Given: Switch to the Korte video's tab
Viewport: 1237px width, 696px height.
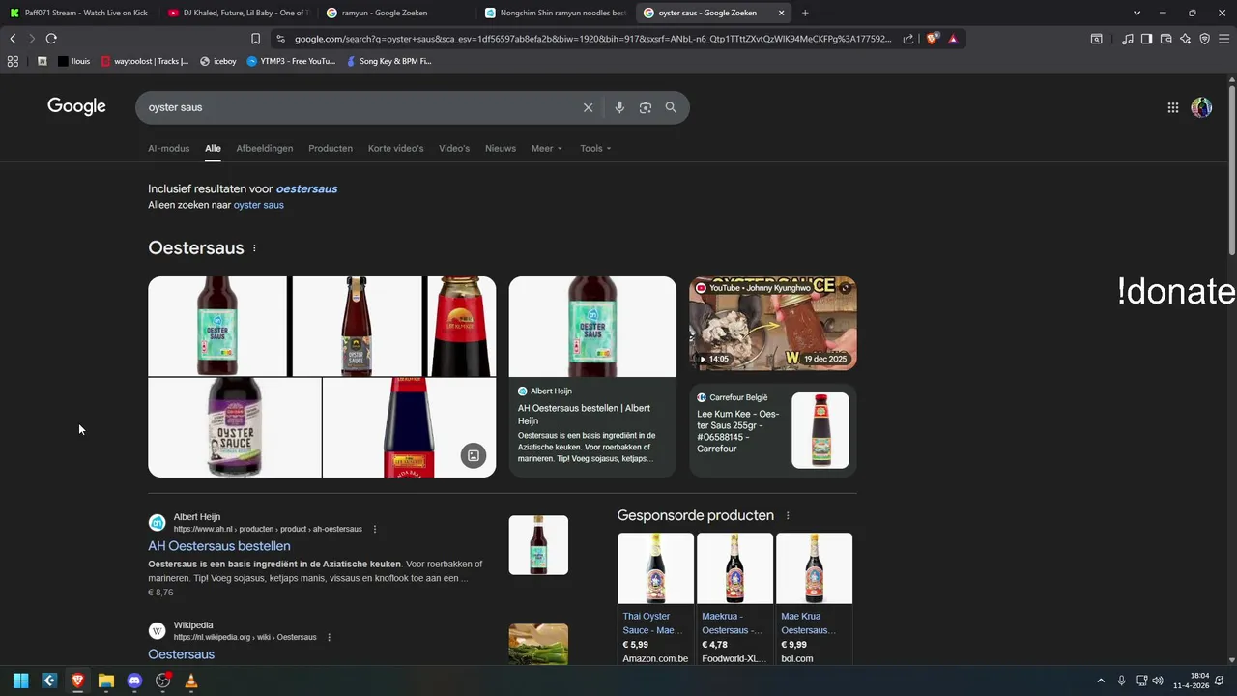Looking at the screenshot, I should [x=395, y=148].
